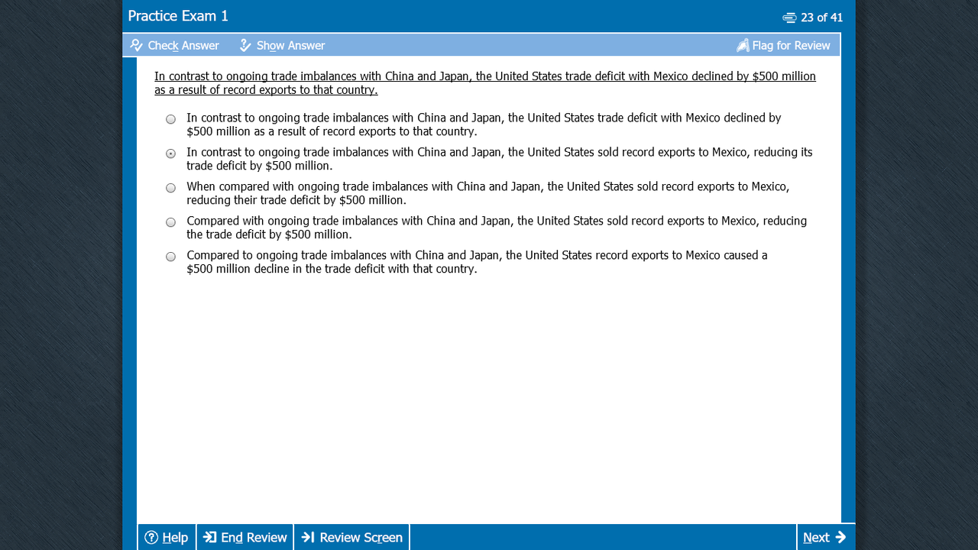Click the Check Answer checkmark icon
Image resolution: width=978 pixels, height=550 pixels.
136,45
